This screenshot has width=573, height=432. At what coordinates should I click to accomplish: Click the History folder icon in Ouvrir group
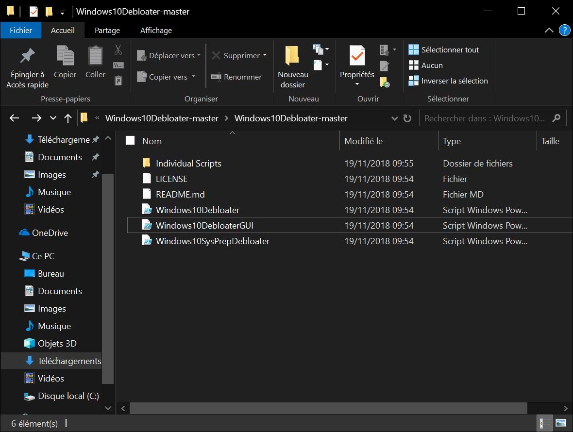385,82
